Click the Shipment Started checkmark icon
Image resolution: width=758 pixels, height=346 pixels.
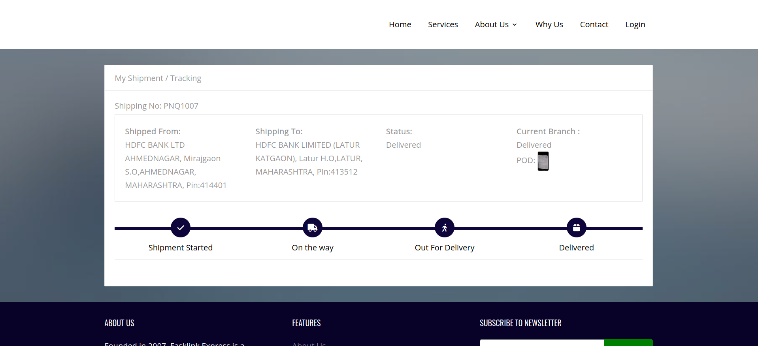[x=181, y=228]
